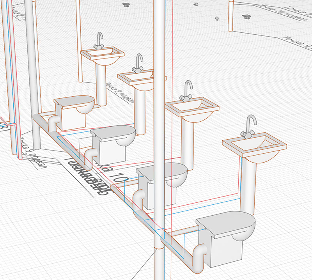Viewport: 312px width, 280px height.
Task: Select the farthest toilet in the row
Action: pyautogui.click(x=74, y=109)
